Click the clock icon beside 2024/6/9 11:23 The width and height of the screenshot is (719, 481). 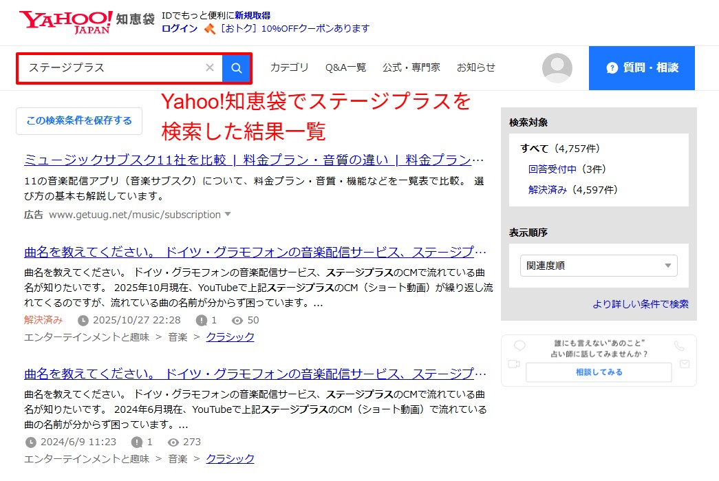click(x=31, y=442)
